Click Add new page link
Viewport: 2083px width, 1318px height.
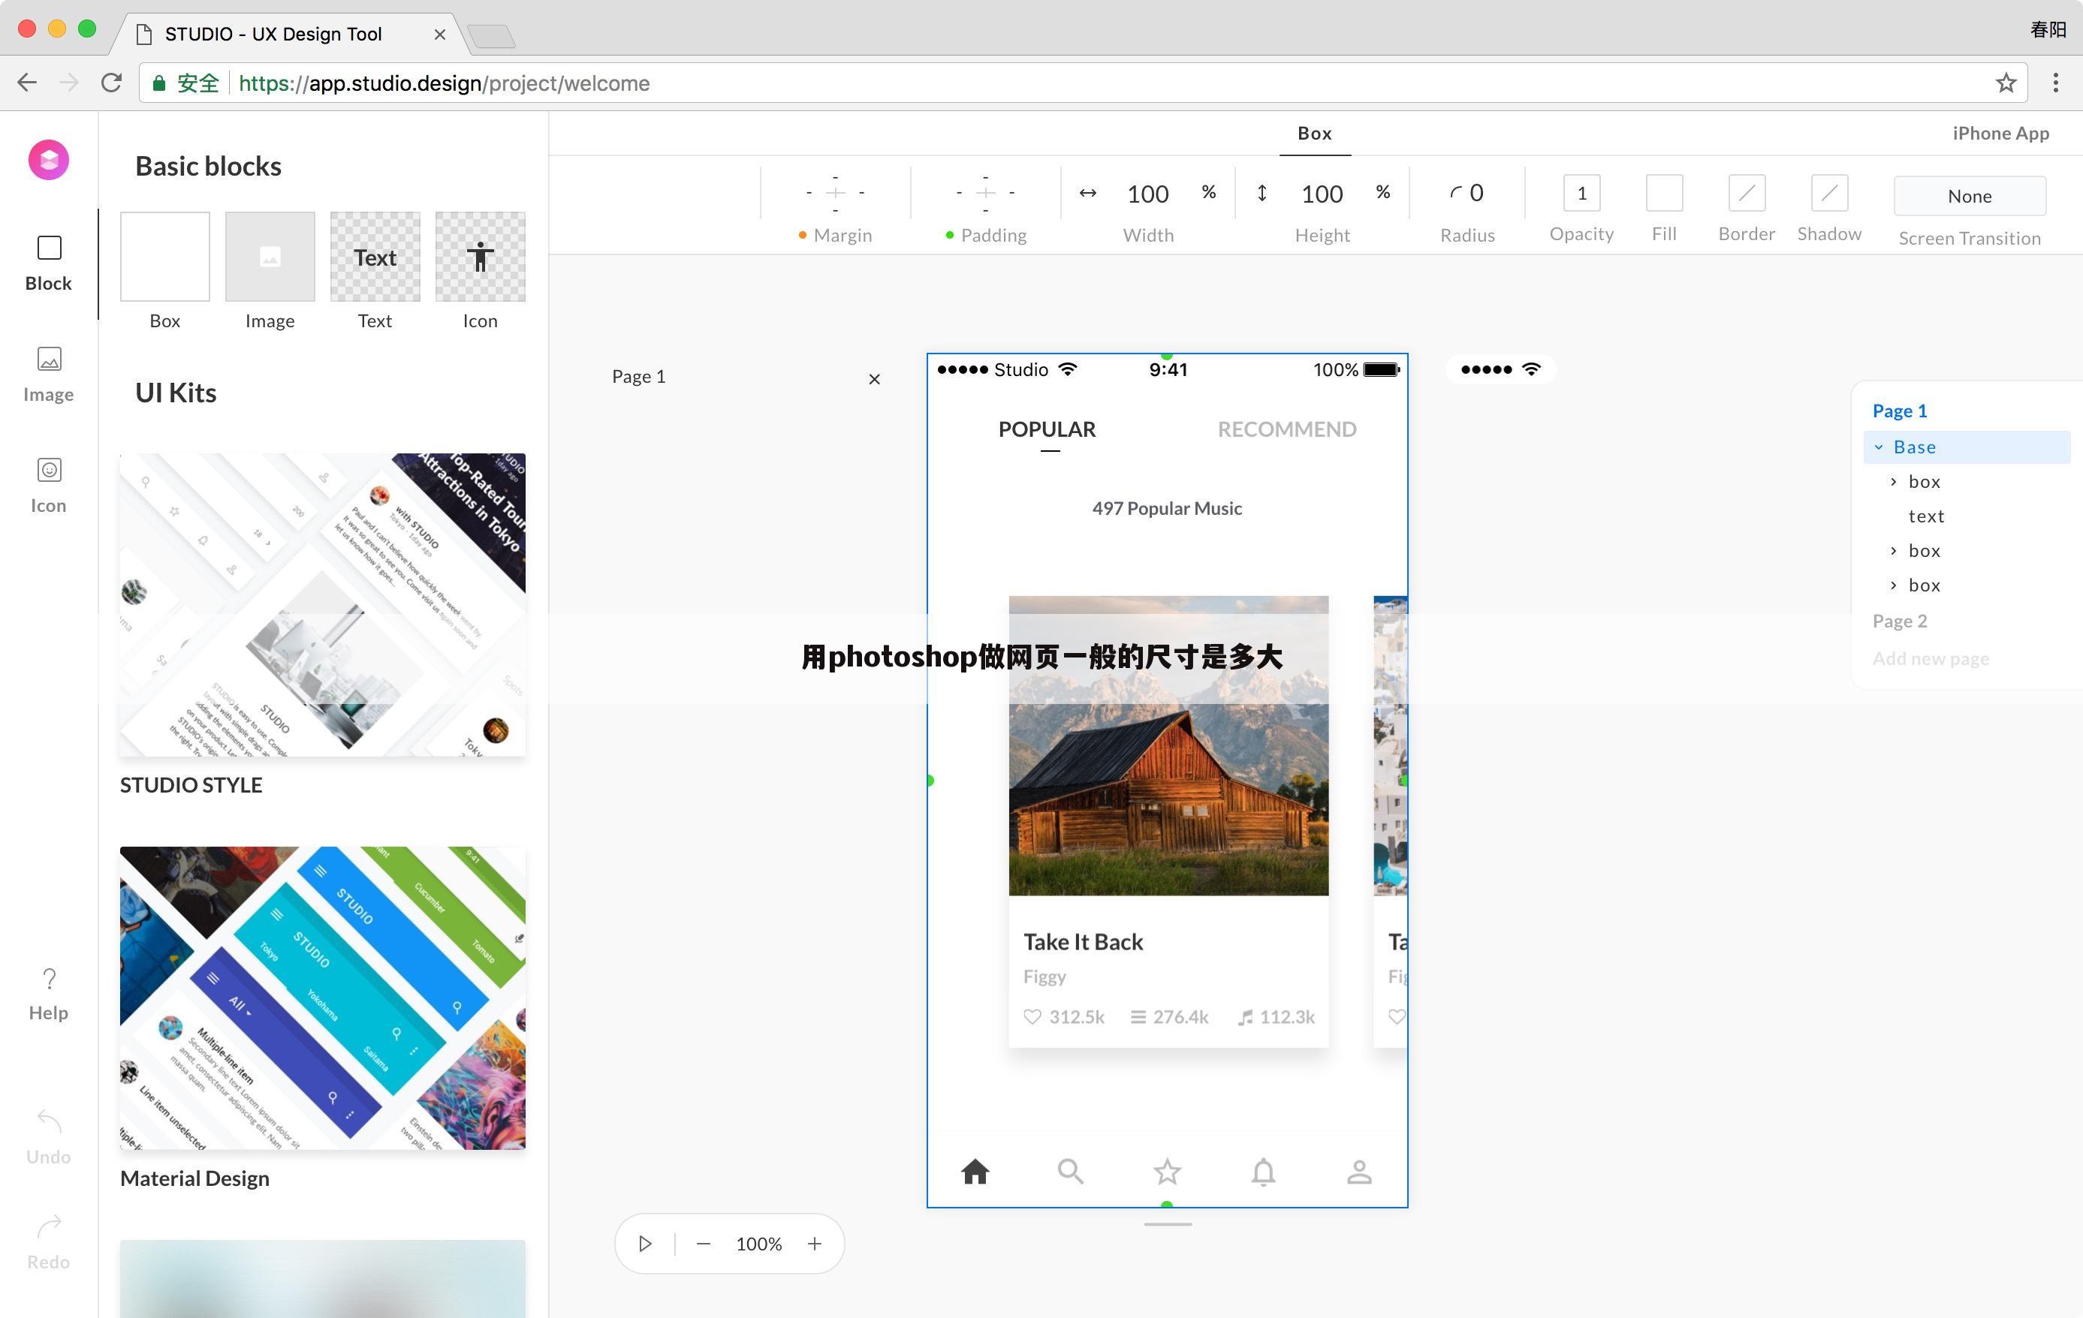[1930, 659]
